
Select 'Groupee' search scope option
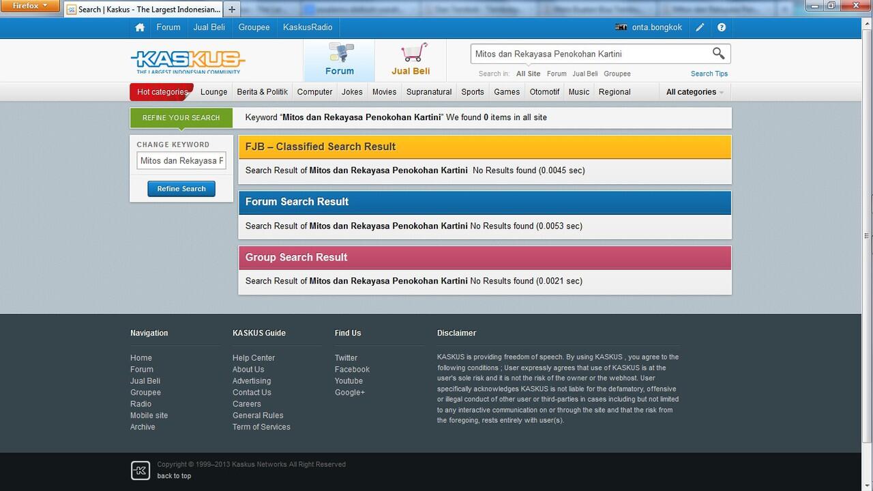[x=617, y=74]
